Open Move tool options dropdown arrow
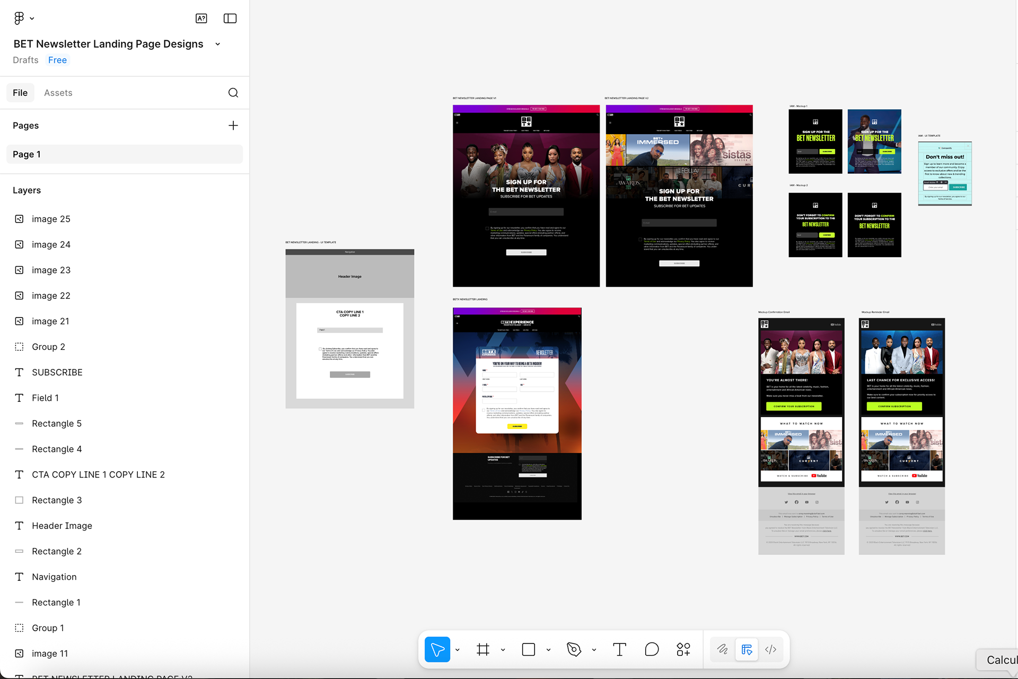The image size is (1018, 679). pos(458,650)
